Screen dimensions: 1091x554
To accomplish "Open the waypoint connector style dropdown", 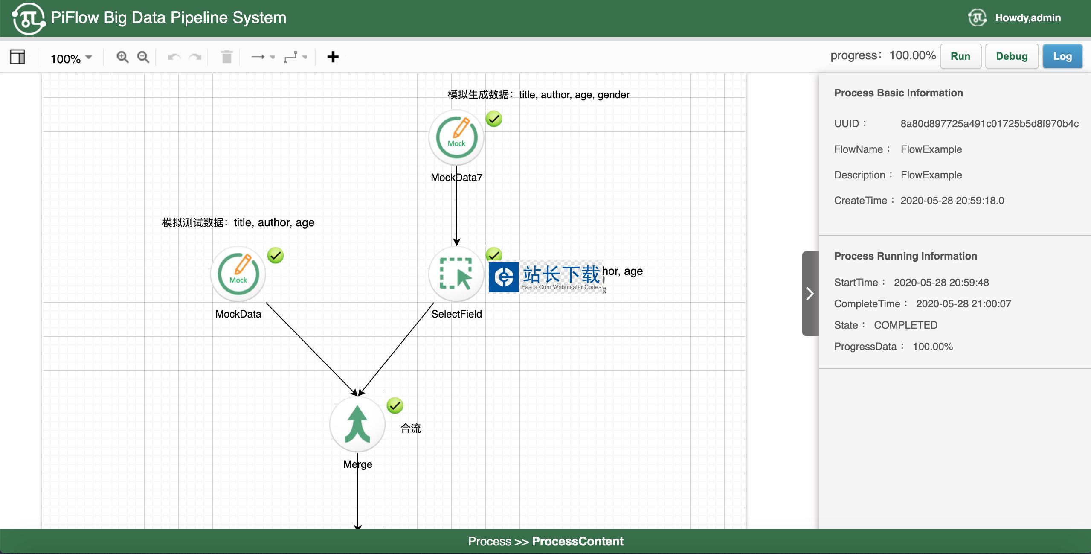I will pyautogui.click(x=295, y=57).
